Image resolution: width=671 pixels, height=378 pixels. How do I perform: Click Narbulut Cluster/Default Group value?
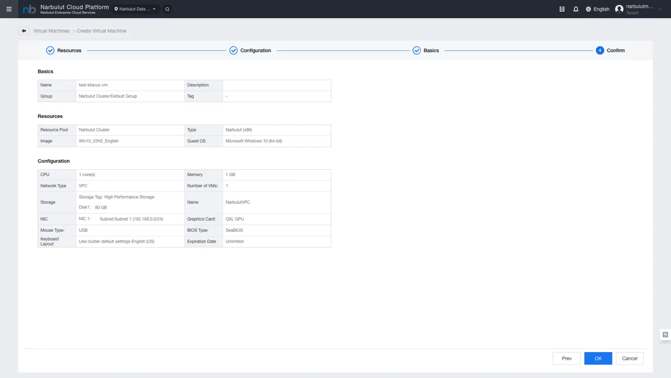[x=108, y=96]
